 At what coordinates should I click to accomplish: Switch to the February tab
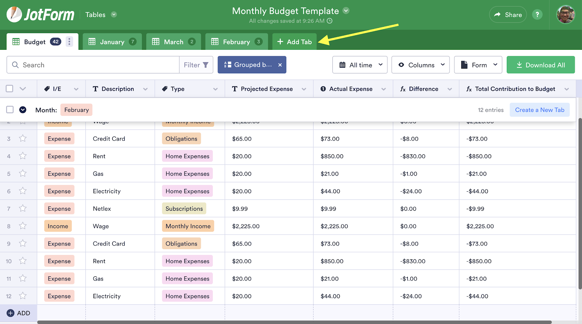click(236, 42)
